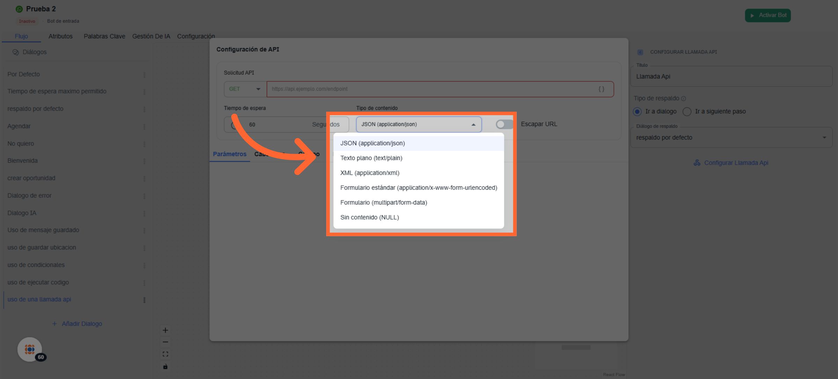This screenshot has width=838, height=379.
Task: Select 'Sin contenido (NULL)' option
Action: [369, 217]
